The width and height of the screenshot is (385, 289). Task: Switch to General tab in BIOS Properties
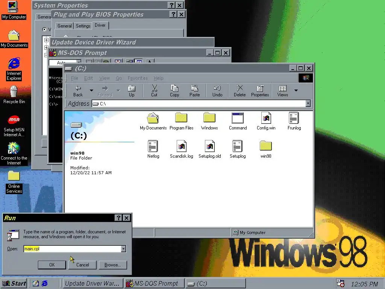(x=64, y=26)
